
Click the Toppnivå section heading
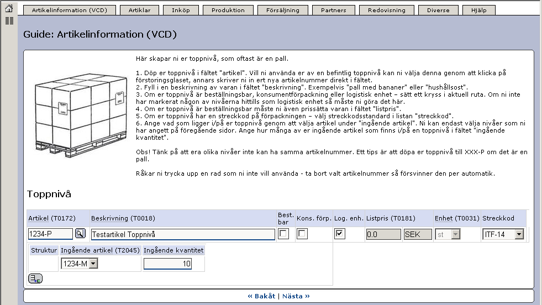pos(49,194)
